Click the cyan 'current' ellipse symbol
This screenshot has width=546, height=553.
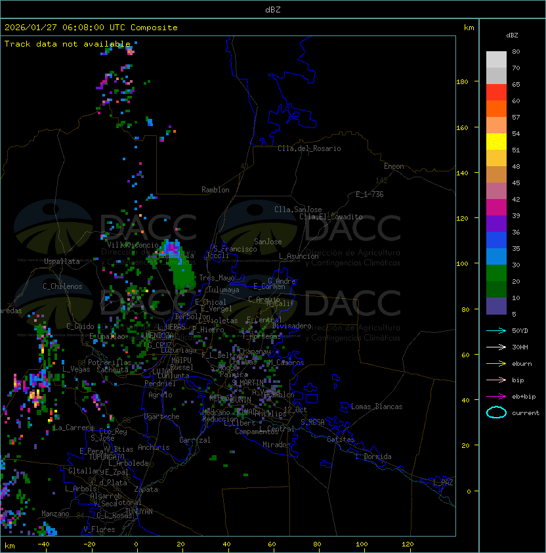click(496, 413)
